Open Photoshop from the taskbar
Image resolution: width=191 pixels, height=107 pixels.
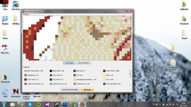(x=65, y=104)
